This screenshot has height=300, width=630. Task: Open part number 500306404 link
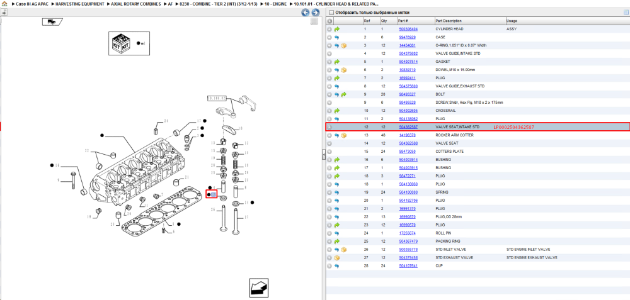coord(408,30)
